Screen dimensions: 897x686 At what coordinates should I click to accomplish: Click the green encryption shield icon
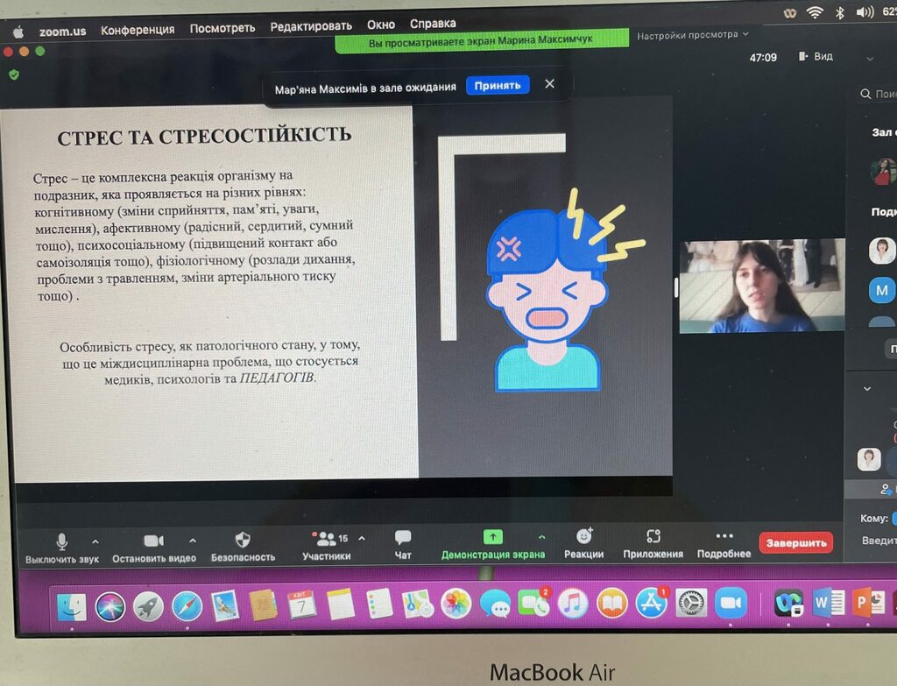coord(14,74)
